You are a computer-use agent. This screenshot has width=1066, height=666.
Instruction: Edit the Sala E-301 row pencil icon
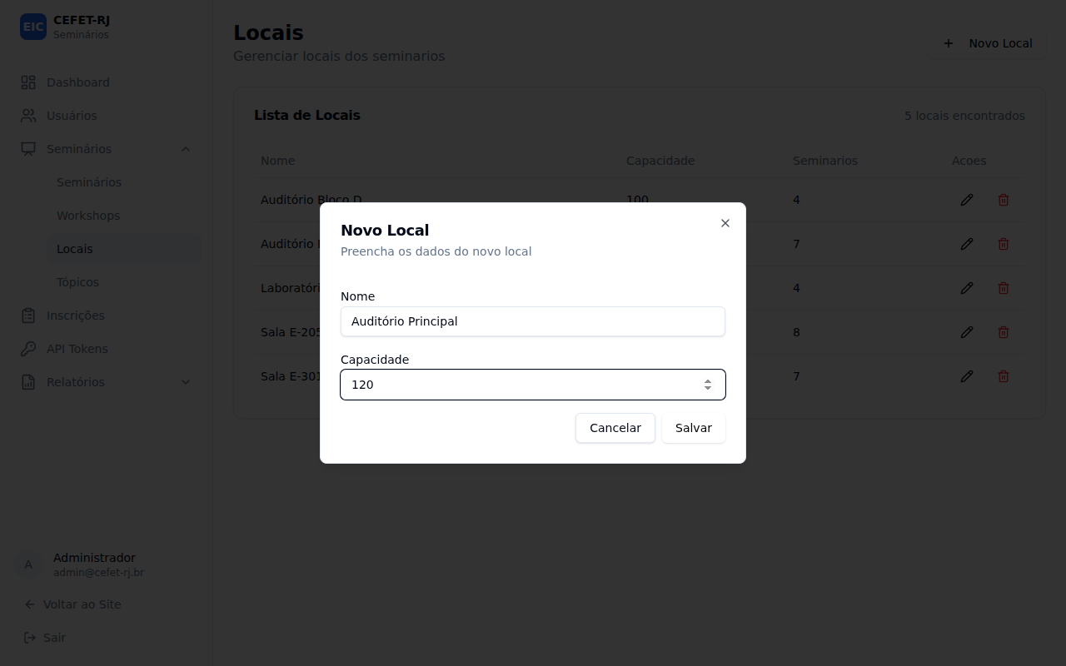967,376
